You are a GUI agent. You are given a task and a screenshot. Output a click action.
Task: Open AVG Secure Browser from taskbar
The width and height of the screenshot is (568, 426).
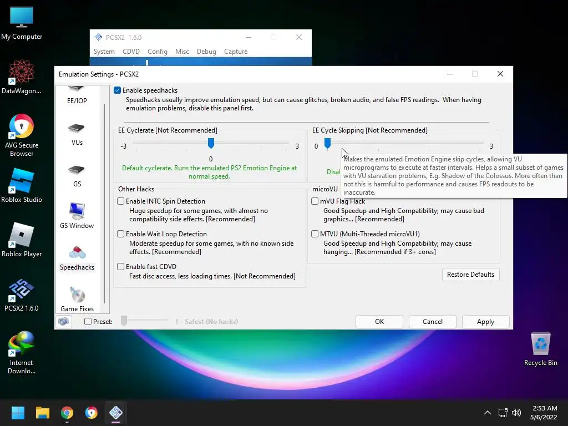[x=92, y=413]
